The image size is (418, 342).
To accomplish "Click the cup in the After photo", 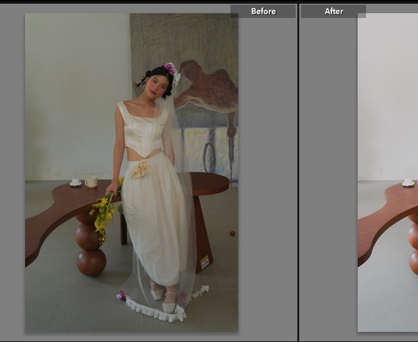I will pos(409,182).
